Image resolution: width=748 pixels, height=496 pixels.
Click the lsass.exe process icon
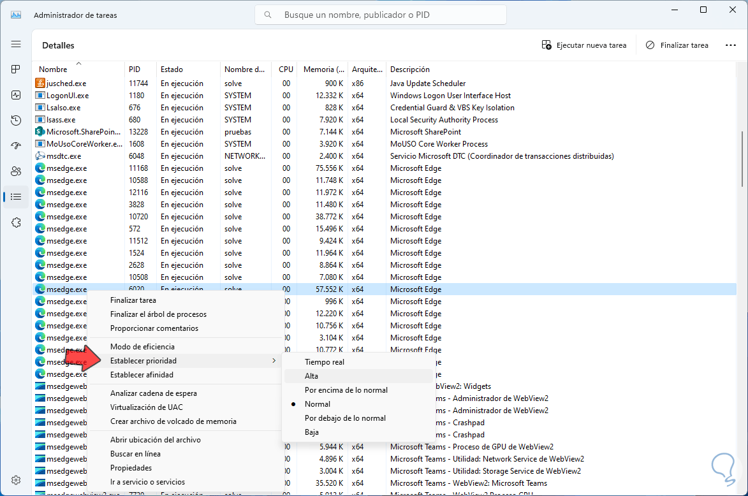[x=40, y=120]
